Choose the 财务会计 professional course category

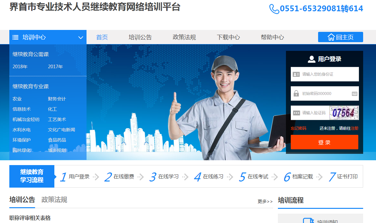(57, 99)
